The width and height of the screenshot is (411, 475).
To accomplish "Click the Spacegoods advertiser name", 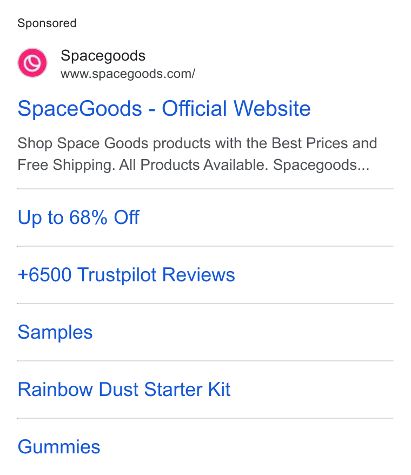I will [103, 56].
